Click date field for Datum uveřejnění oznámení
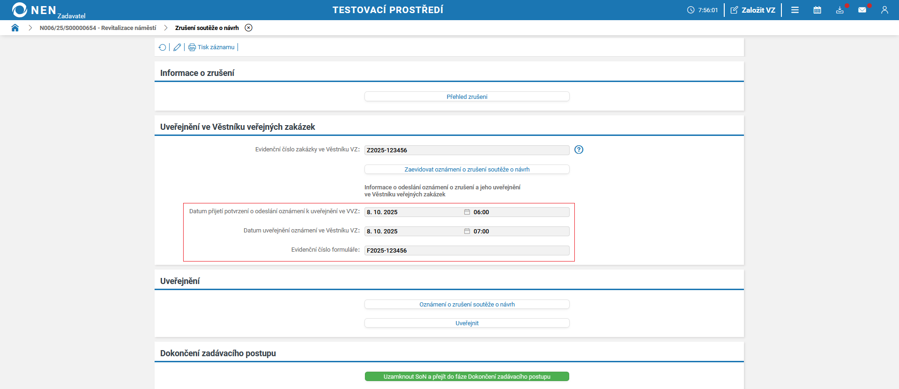 [x=414, y=231]
